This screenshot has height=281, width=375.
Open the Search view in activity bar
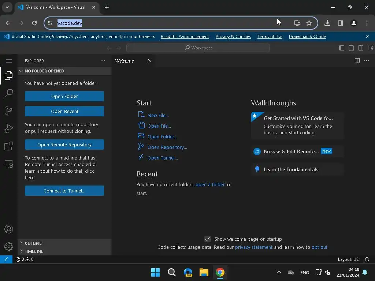pyautogui.click(x=9, y=93)
